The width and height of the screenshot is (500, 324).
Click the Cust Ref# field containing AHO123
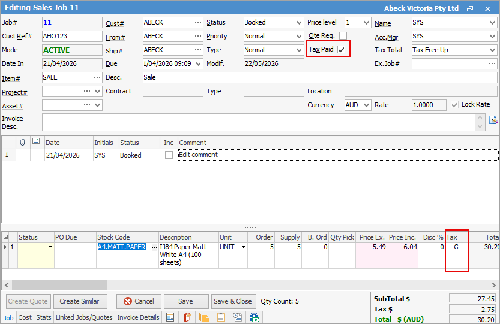[x=72, y=36]
